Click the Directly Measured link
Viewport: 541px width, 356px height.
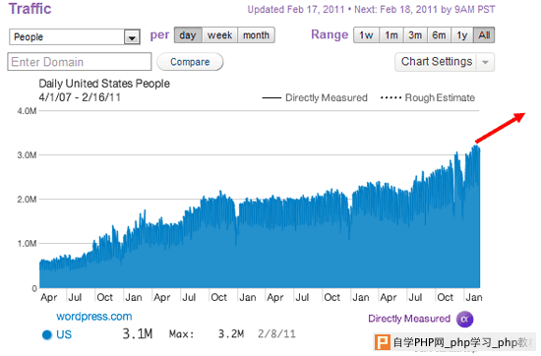pyautogui.click(x=409, y=319)
